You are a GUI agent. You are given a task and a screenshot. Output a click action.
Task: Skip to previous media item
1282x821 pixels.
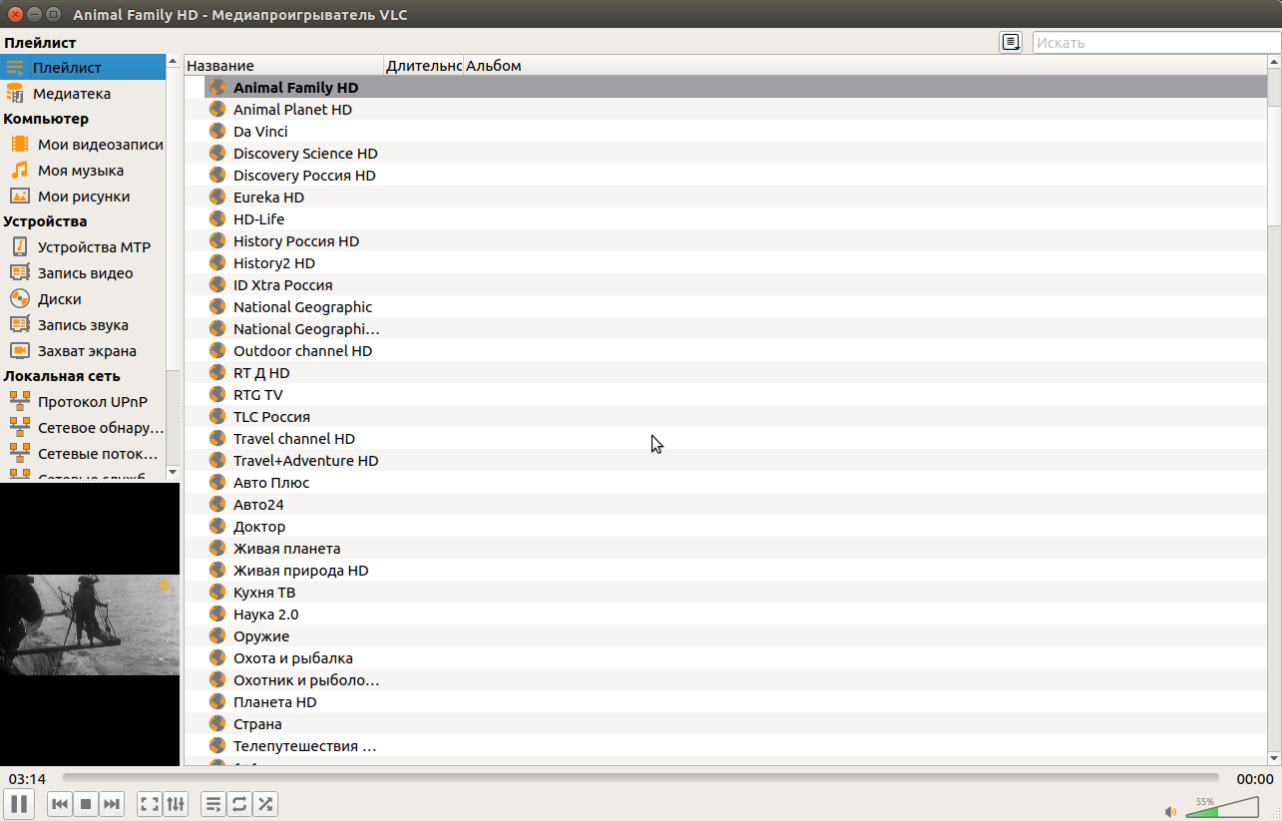(x=60, y=804)
